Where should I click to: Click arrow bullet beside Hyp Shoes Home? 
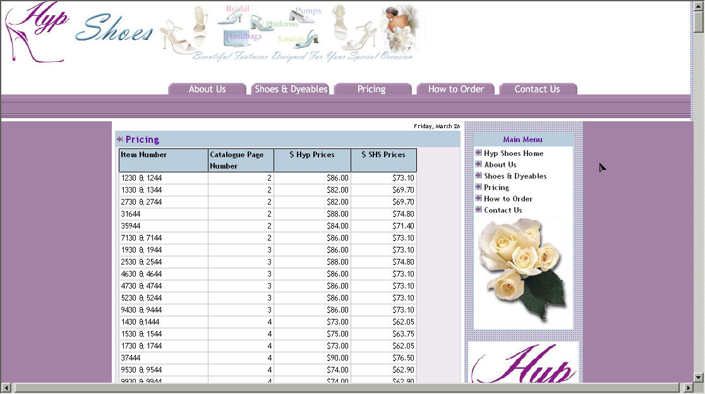[478, 153]
